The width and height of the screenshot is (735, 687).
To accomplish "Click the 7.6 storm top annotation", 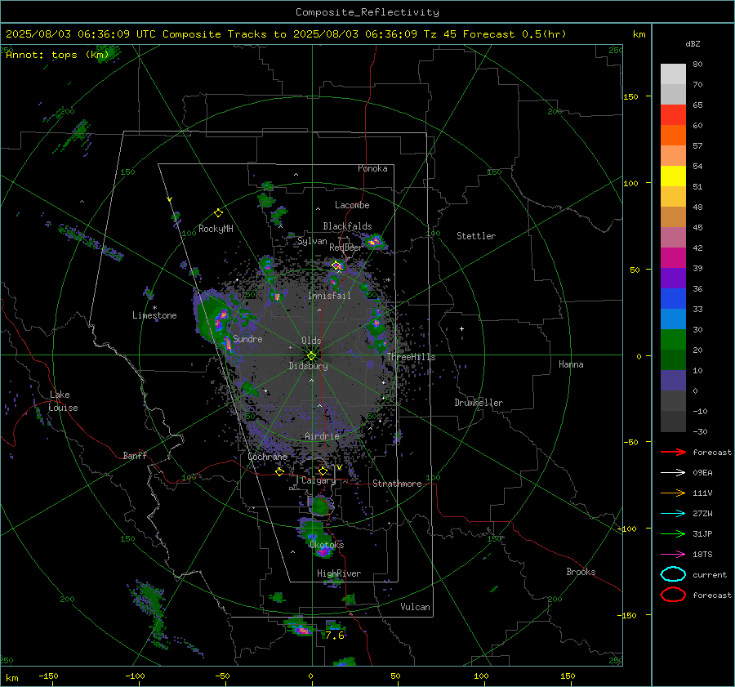I will click(x=335, y=636).
